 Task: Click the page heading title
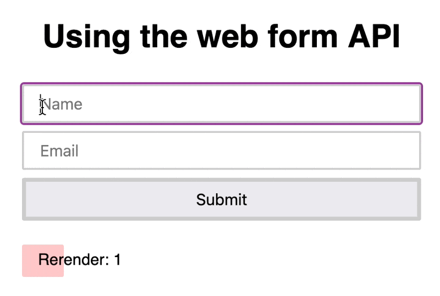(221, 37)
